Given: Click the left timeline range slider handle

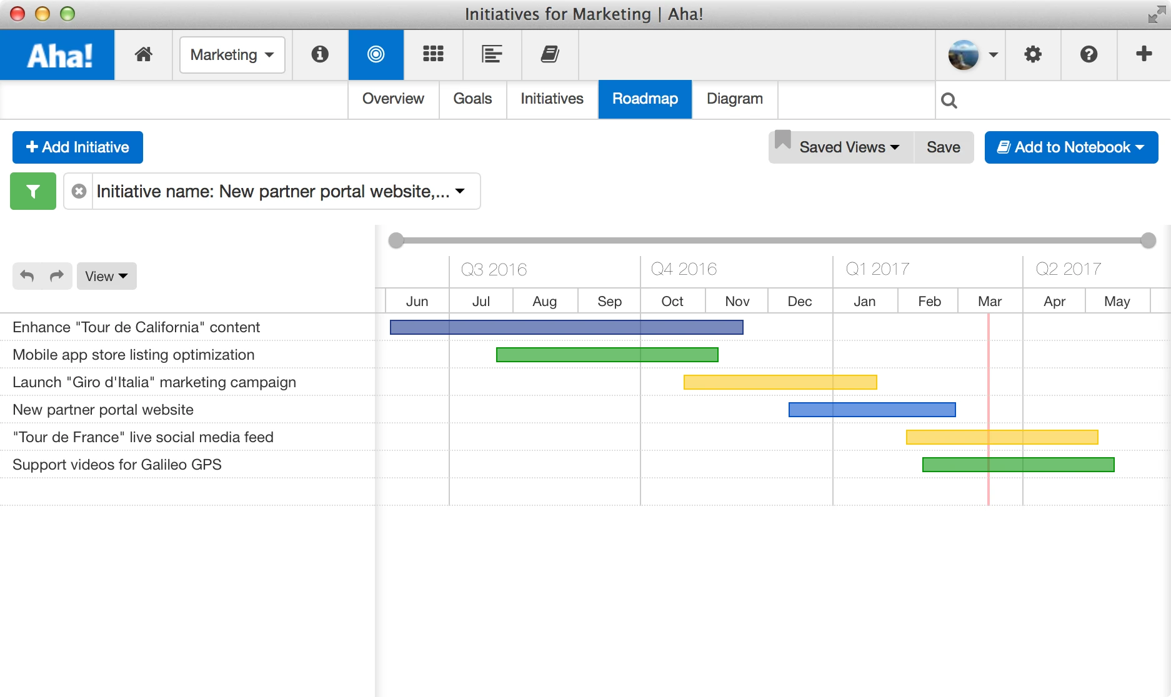Looking at the screenshot, I should [396, 240].
